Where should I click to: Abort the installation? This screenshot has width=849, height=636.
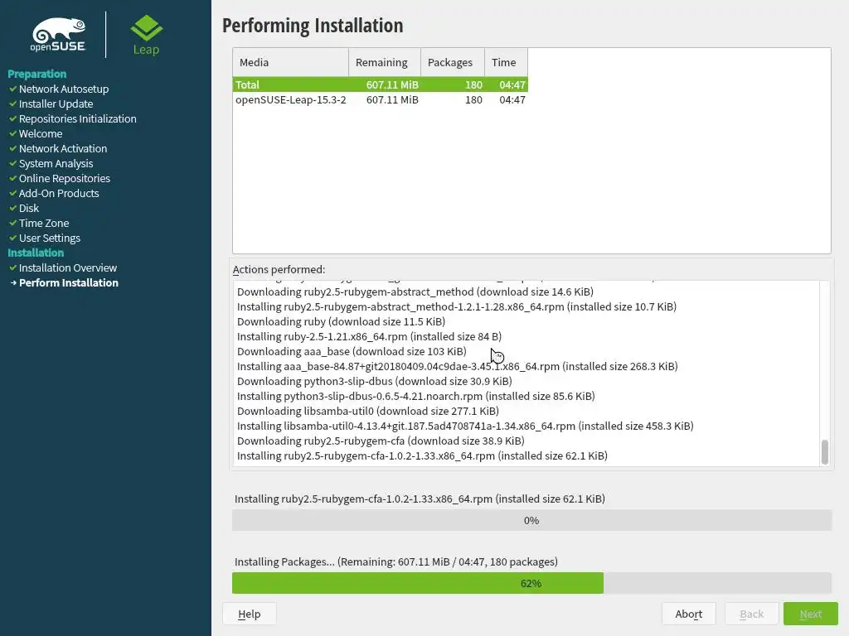coord(689,614)
